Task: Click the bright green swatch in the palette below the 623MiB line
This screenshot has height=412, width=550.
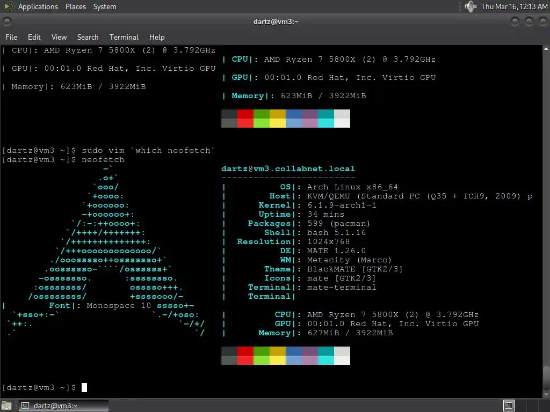Action: [262, 123]
